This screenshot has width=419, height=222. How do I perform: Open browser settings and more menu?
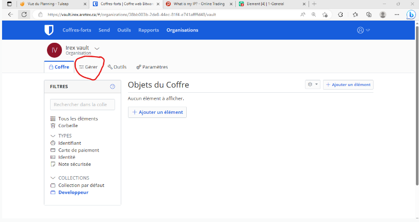397,14
